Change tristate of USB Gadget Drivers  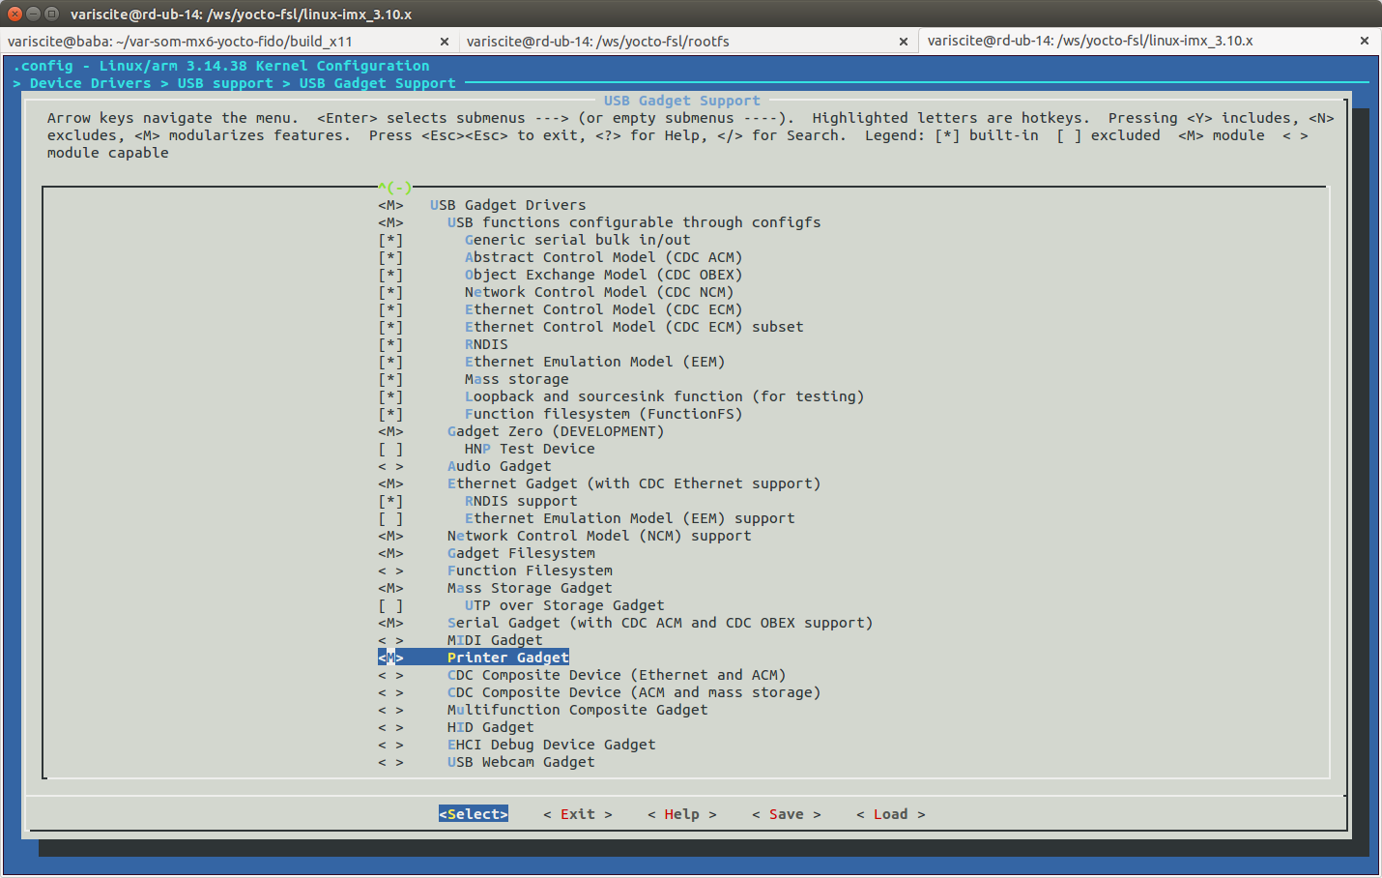click(390, 206)
